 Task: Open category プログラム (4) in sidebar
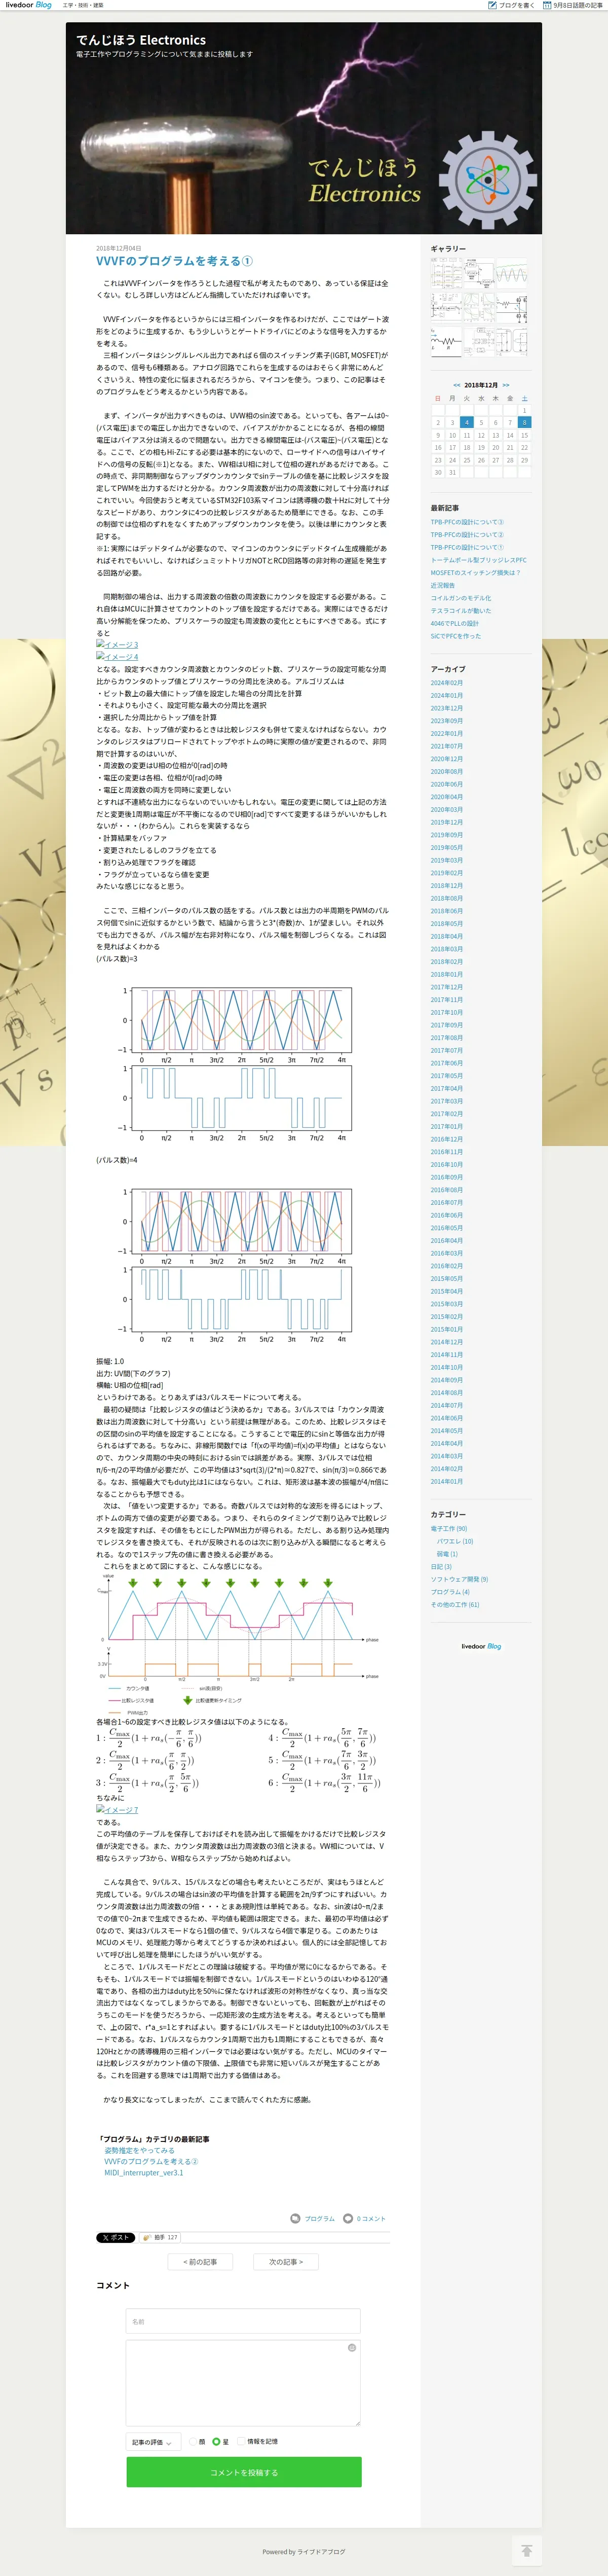(450, 1592)
